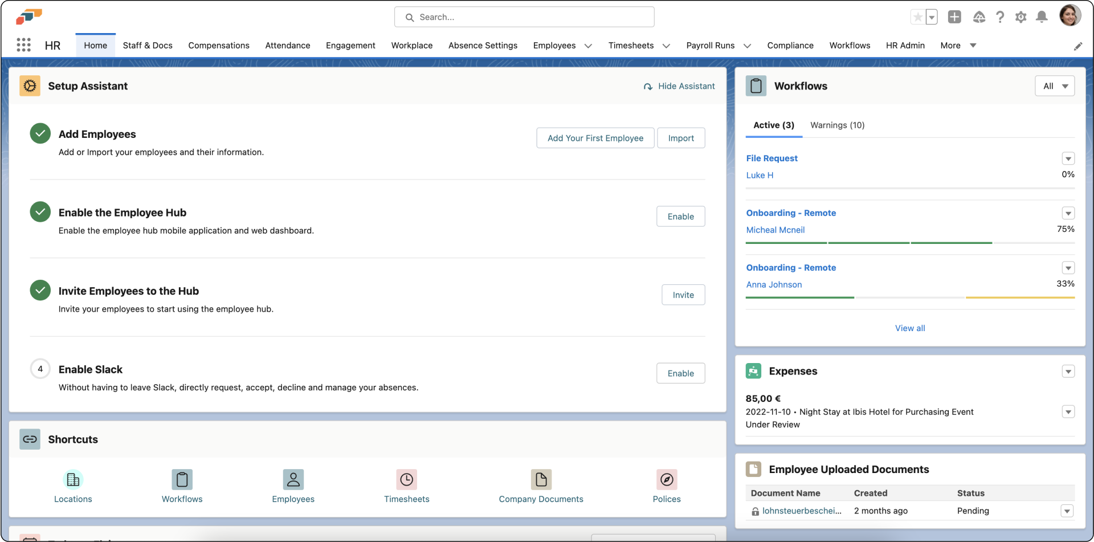This screenshot has height=542, width=1094.
Task: Expand the Payroll Runs menu chevron
Action: (748, 46)
